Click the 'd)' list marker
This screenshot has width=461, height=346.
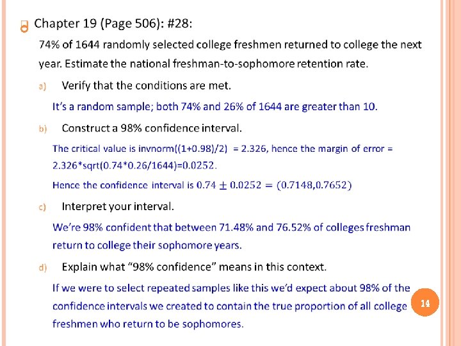pos(42,267)
